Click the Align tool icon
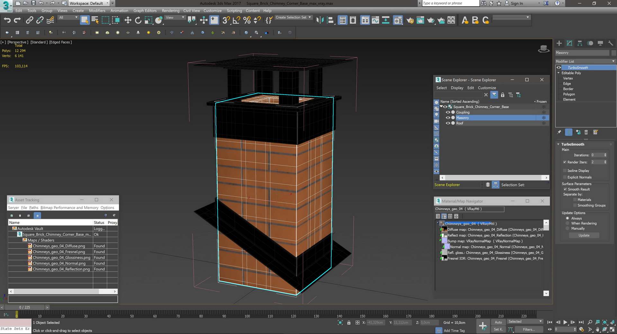This screenshot has width=617, height=334. click(x=330, y=20)
